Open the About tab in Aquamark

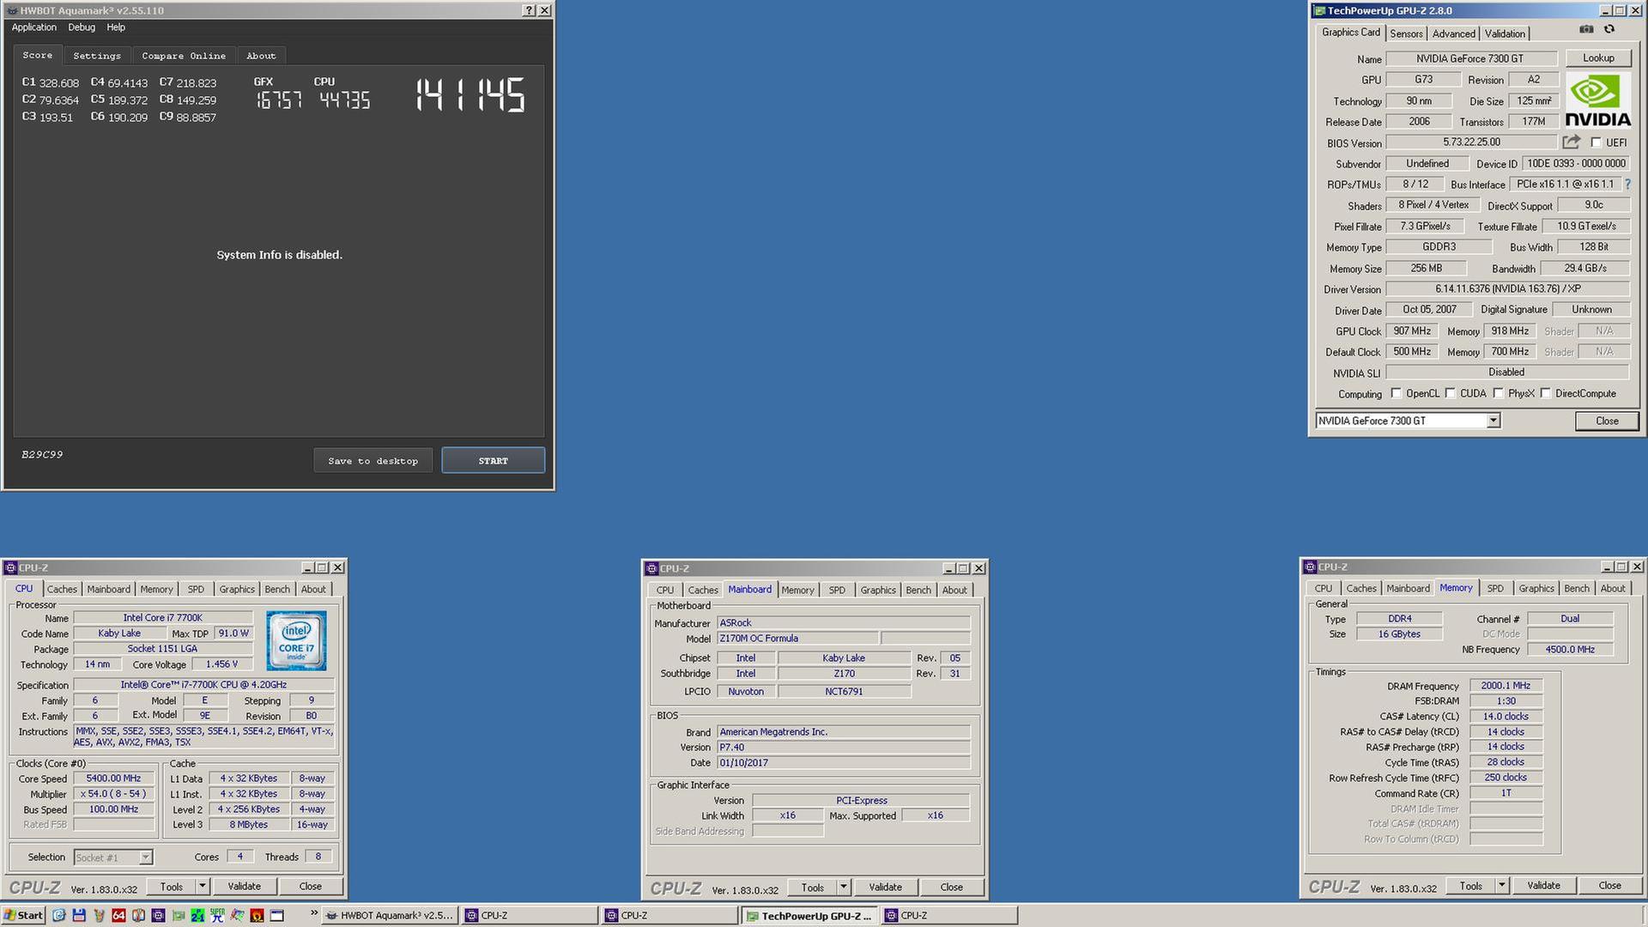tap(261, 56)
